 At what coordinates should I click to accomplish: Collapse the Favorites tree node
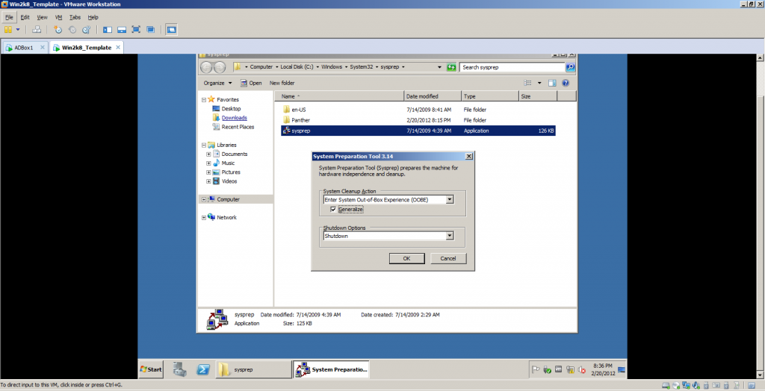pyautogui.click(x=204, y=99)
